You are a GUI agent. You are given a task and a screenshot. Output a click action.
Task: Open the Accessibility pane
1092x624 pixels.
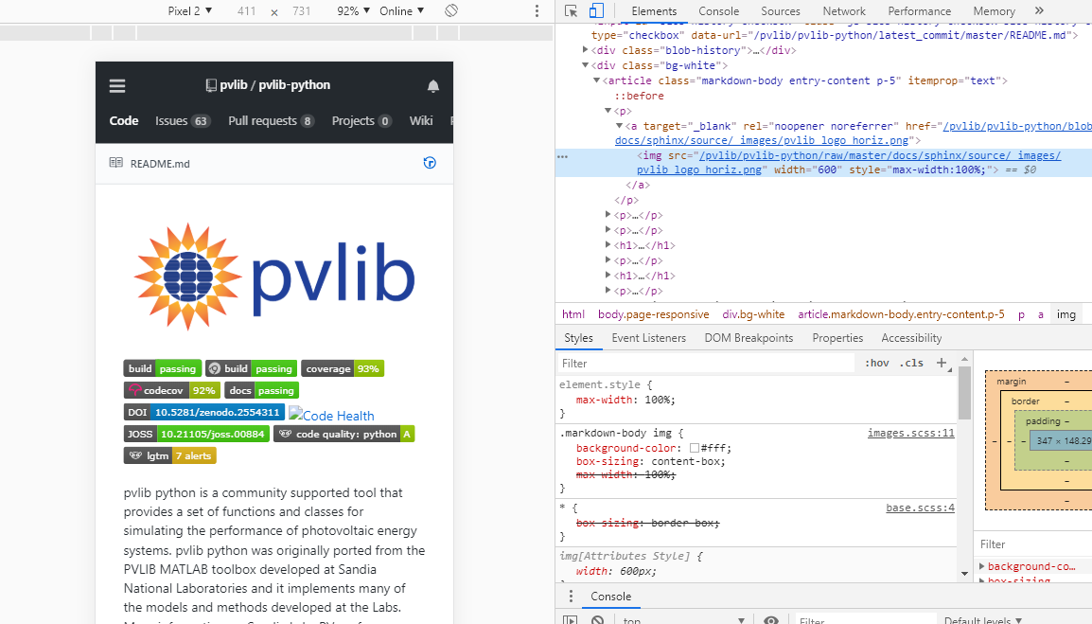coord(911,337)
